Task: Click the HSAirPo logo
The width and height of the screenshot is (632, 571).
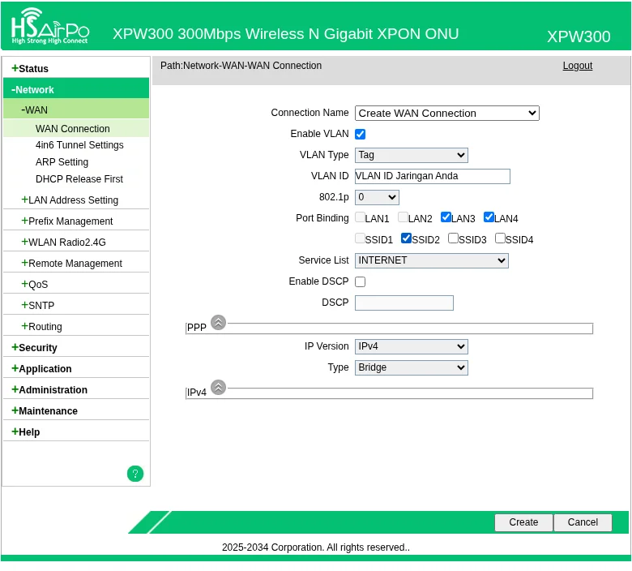Action: (50, 26)
